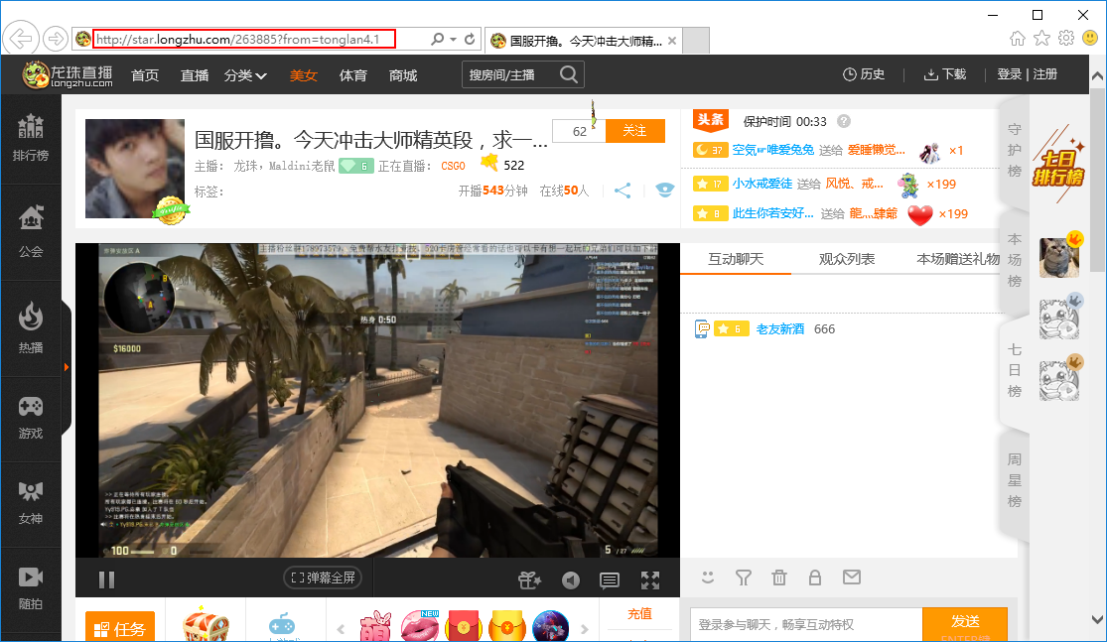Open the 女神 sidebar icon
This screenshot has height=642, width=1107.
click(x=31, y=503)
